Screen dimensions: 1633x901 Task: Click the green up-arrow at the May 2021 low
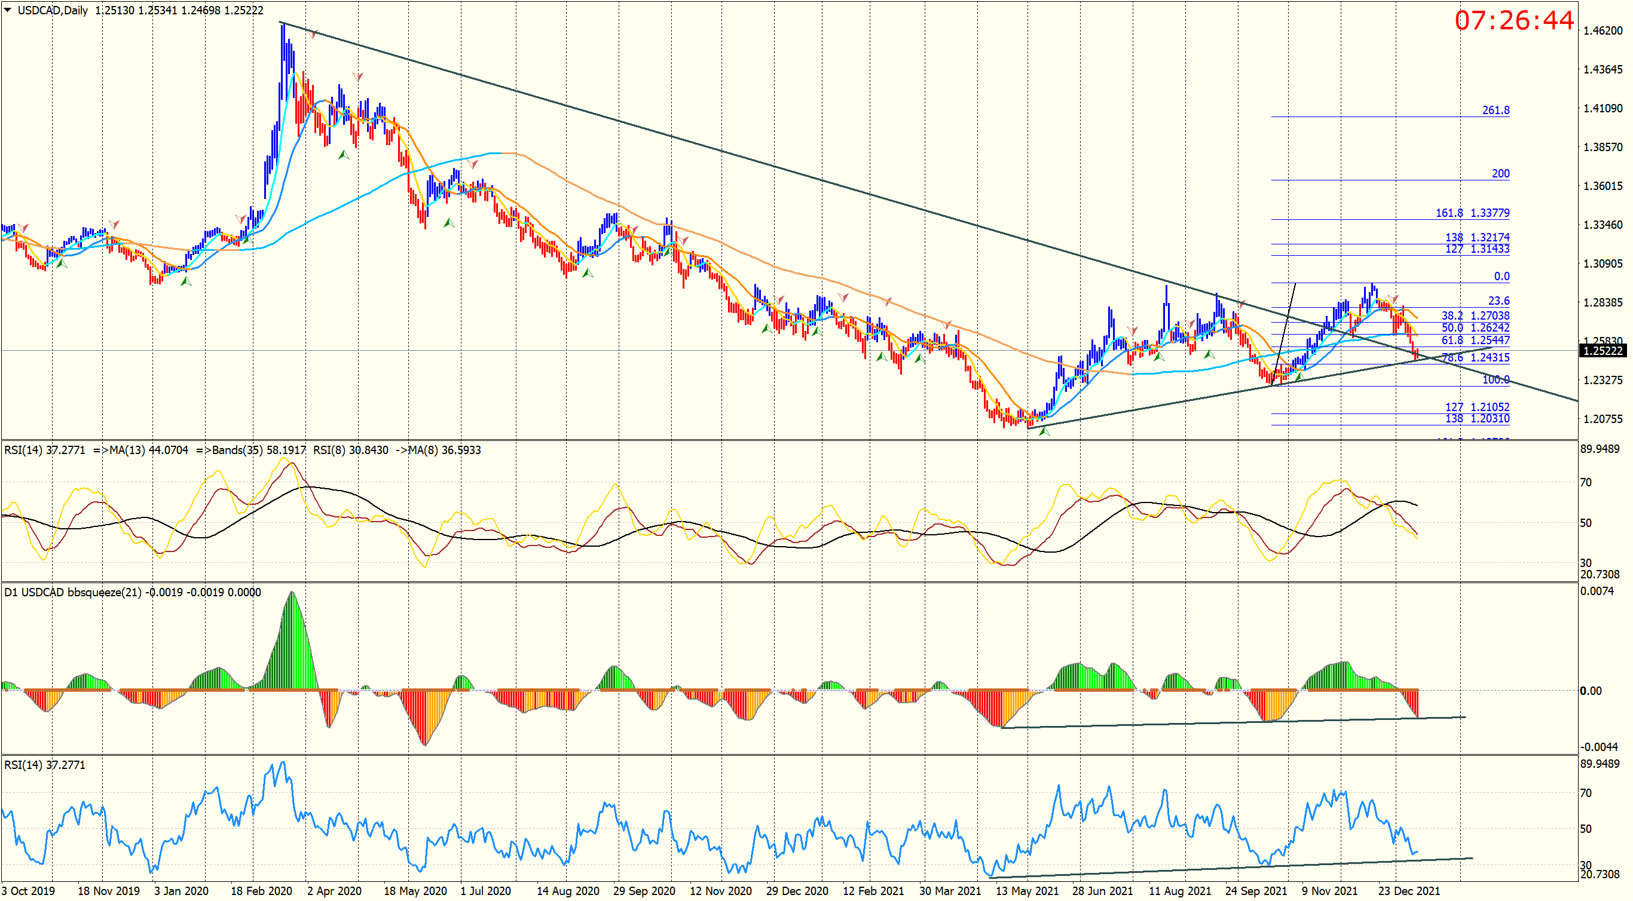click(1044, 431)
